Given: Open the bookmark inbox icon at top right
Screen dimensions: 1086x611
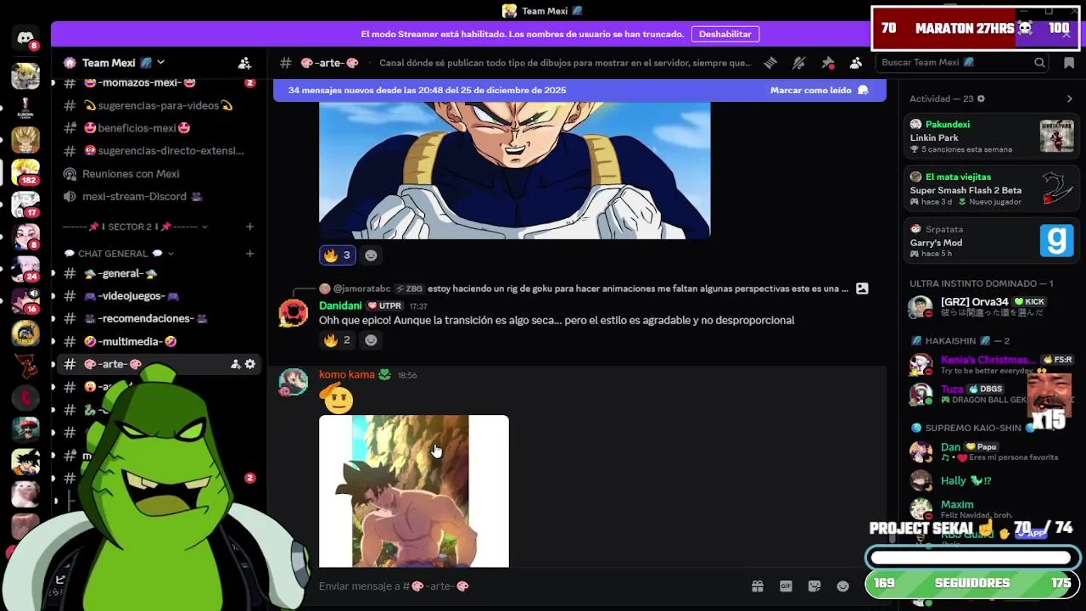Looking at the screenshot, I should tap(1069, 63).
